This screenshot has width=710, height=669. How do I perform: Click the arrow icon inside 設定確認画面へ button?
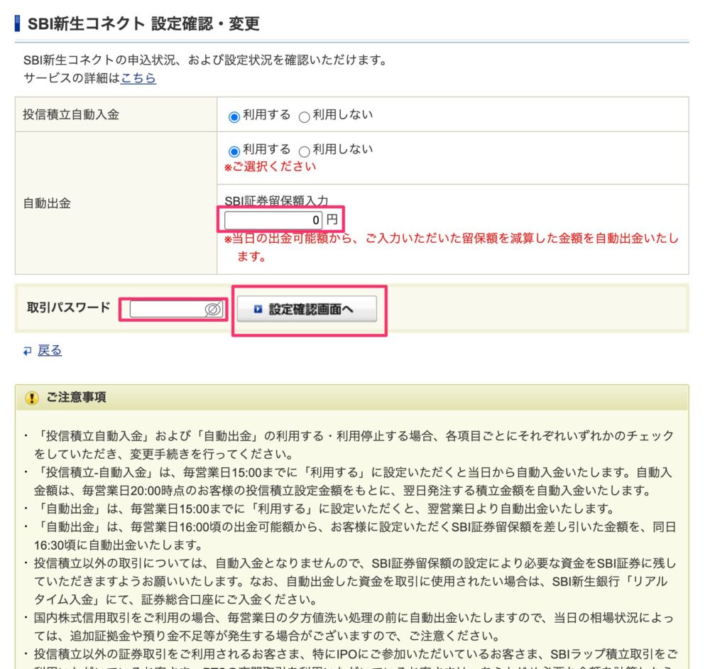tap(258, 309)
